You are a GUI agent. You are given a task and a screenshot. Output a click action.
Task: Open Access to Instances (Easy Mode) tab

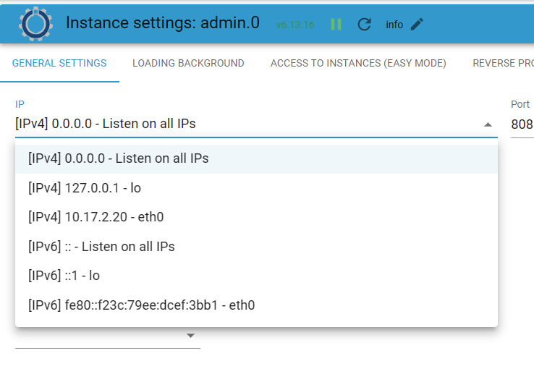coord(358,63)
